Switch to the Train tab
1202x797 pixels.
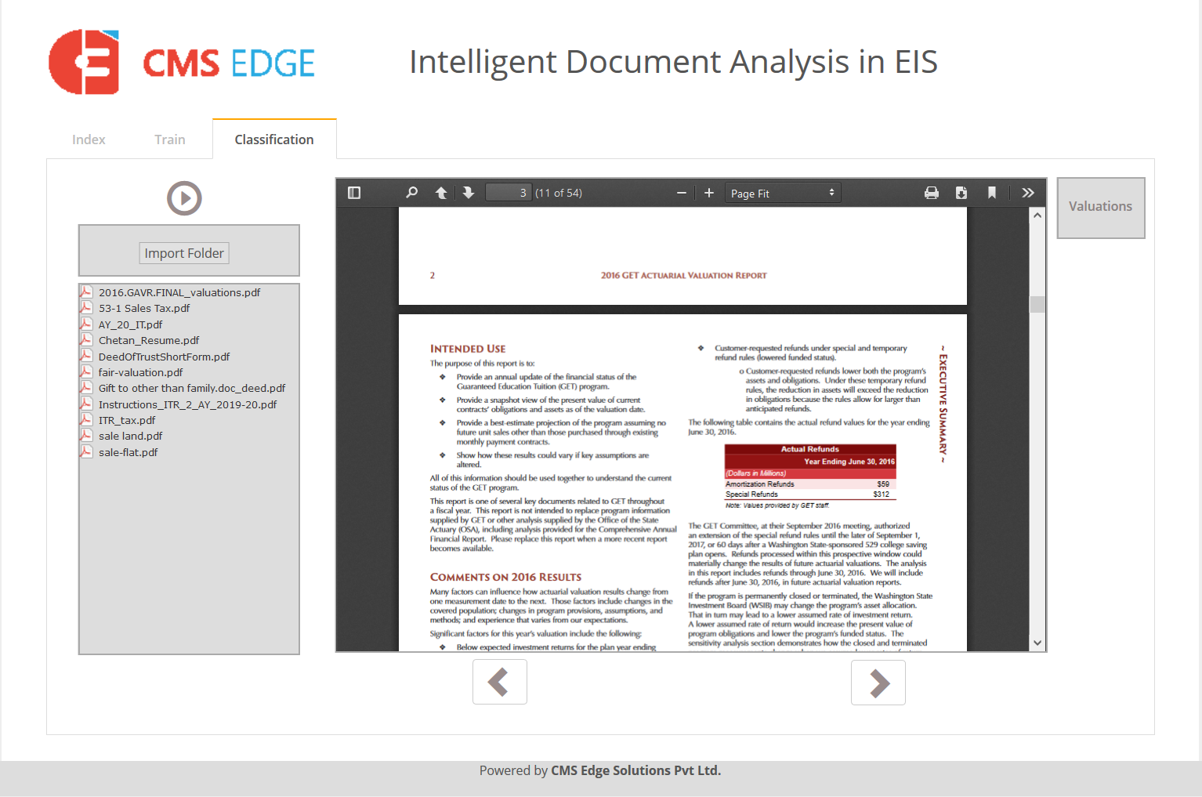(170, 139)
